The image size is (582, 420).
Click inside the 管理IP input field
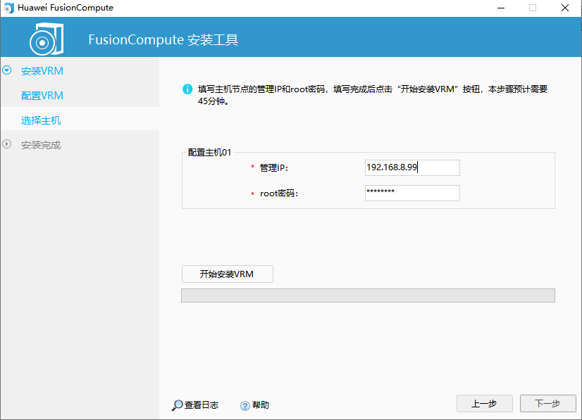412,167
